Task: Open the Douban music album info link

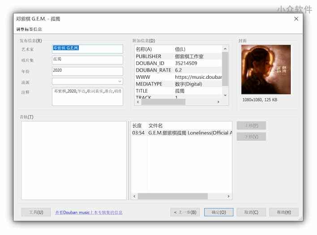Action: pyautogui.click(x=89, y=213)
